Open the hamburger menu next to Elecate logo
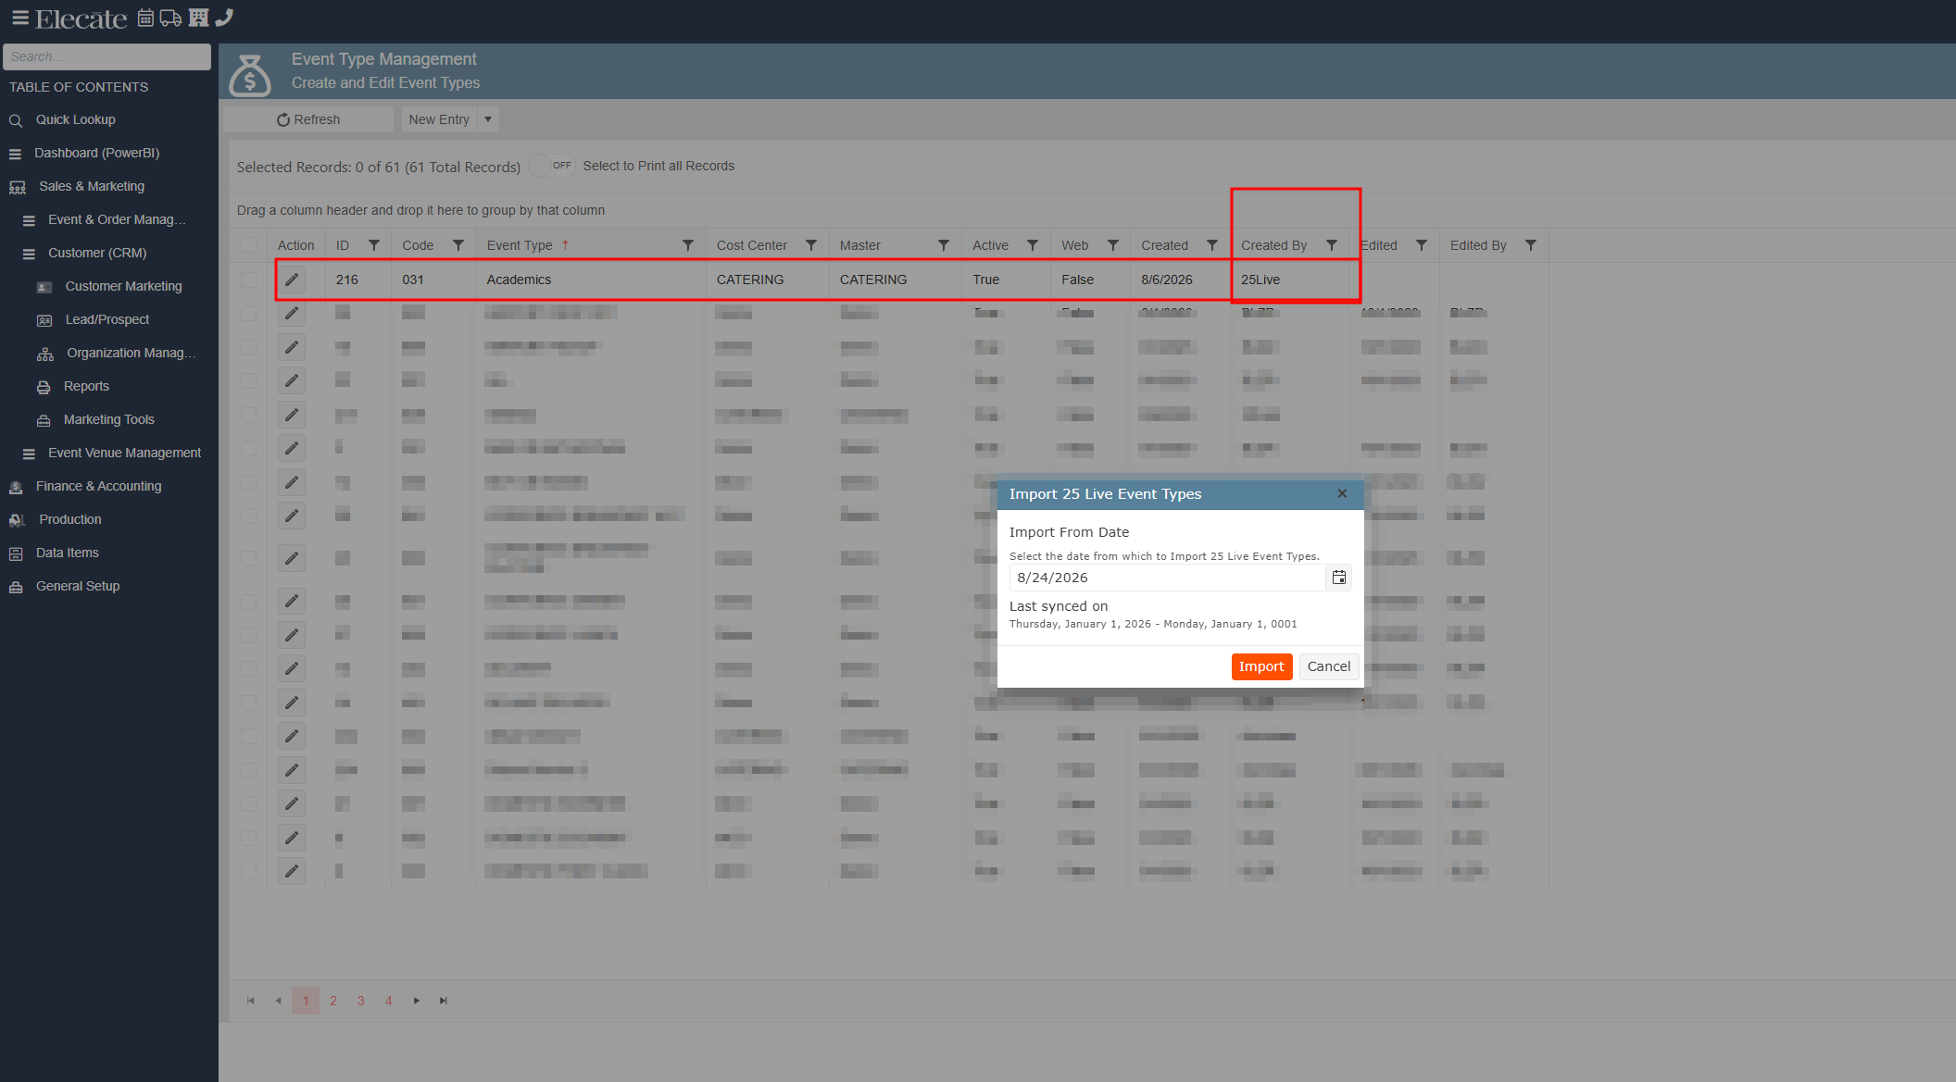Screen dimensions: 1956x1082 point(19,18)
